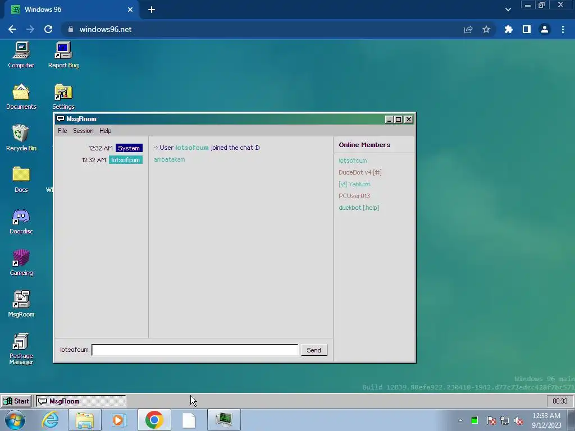
Task: Click the Send button
Action: pyautogui.click(x=314, y=350)
